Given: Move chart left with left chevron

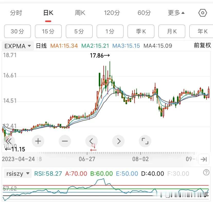Looking at the screenshot, I should click(91, 141).
